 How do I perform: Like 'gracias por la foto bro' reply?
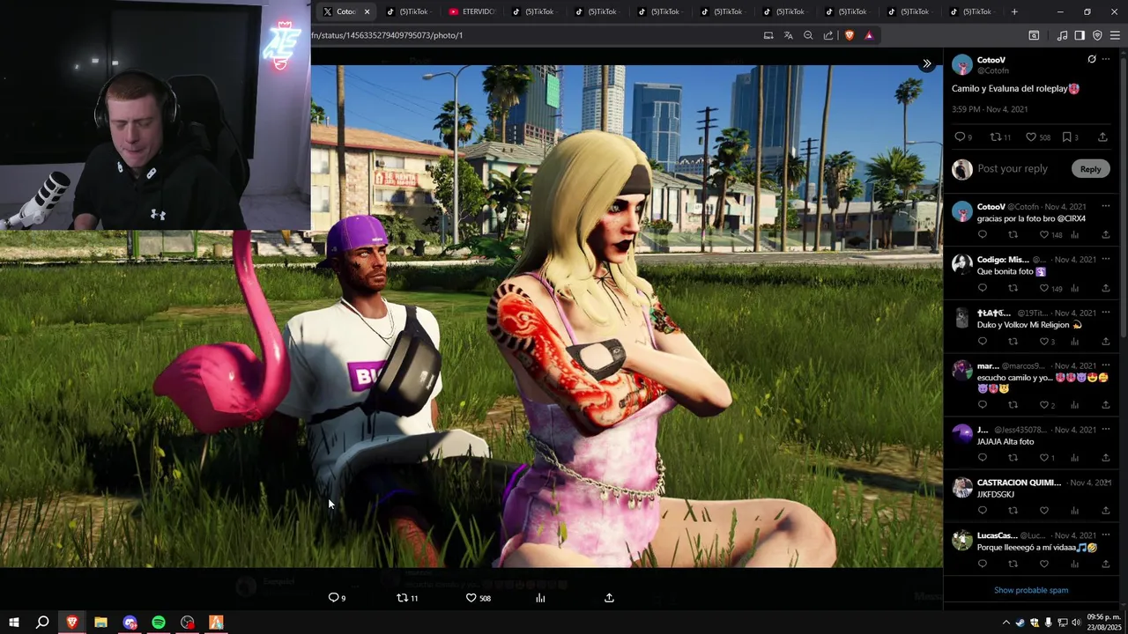pos(1043,235)
